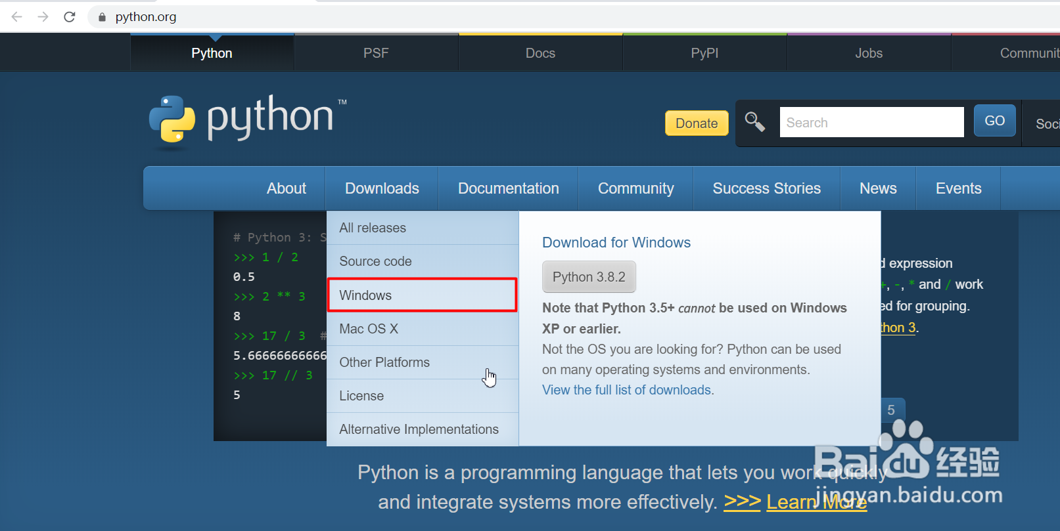Click the >>> launch shell link
Viewport: 1060px width, 531px height.
(742, 501)
